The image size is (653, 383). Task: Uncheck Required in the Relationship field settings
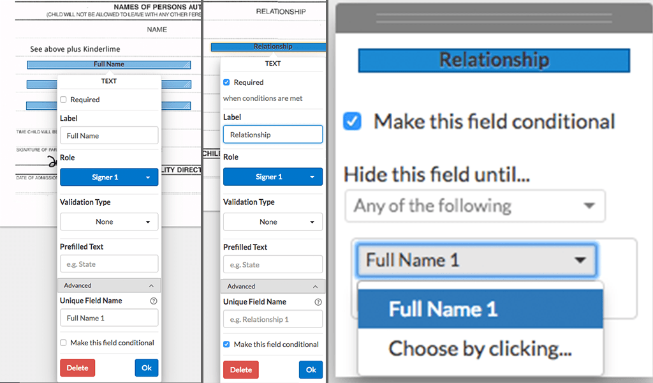[x=227, y=82]
